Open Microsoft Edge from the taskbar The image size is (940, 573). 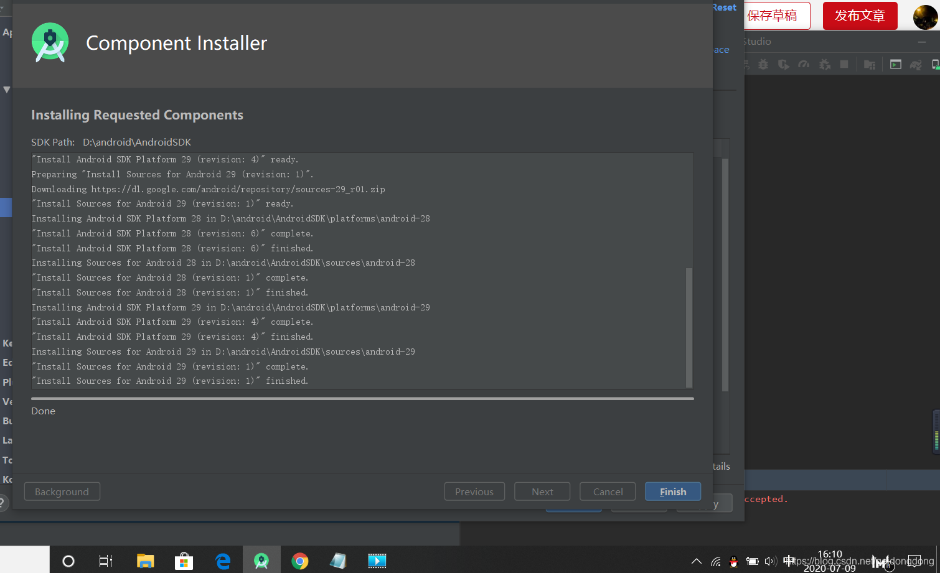(222, 561)
